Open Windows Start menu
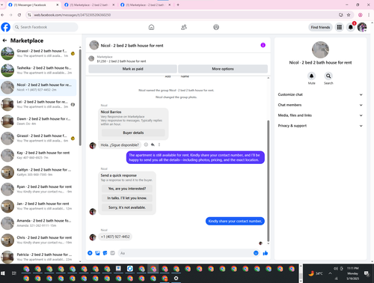The width and height of the screenshot is (374, 283). click(x=3, y=273)
